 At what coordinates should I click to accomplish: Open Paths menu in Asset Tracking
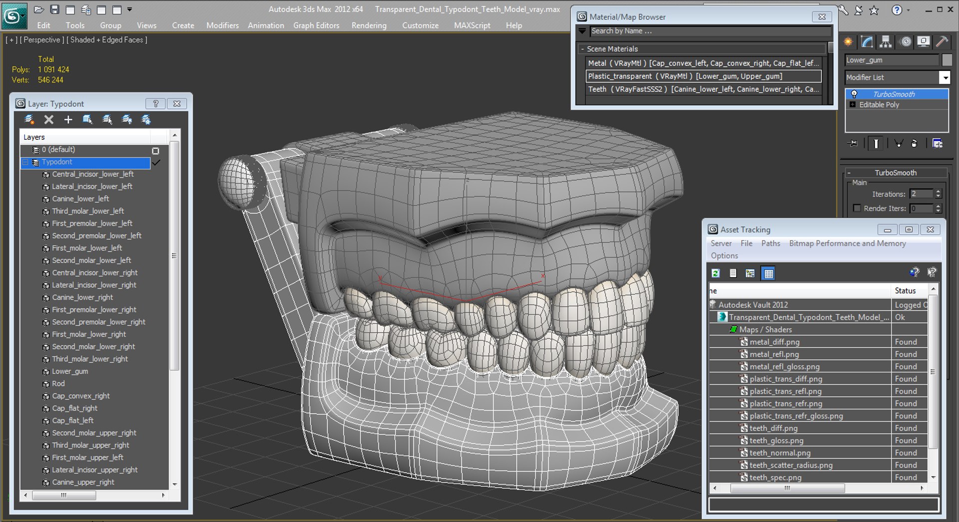(x=771, y=243)
